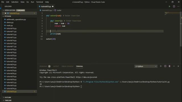Open tutorial29.py file
Image resolution: width=182 pixels, height=102 pixels.
click(x=11, y=76)
